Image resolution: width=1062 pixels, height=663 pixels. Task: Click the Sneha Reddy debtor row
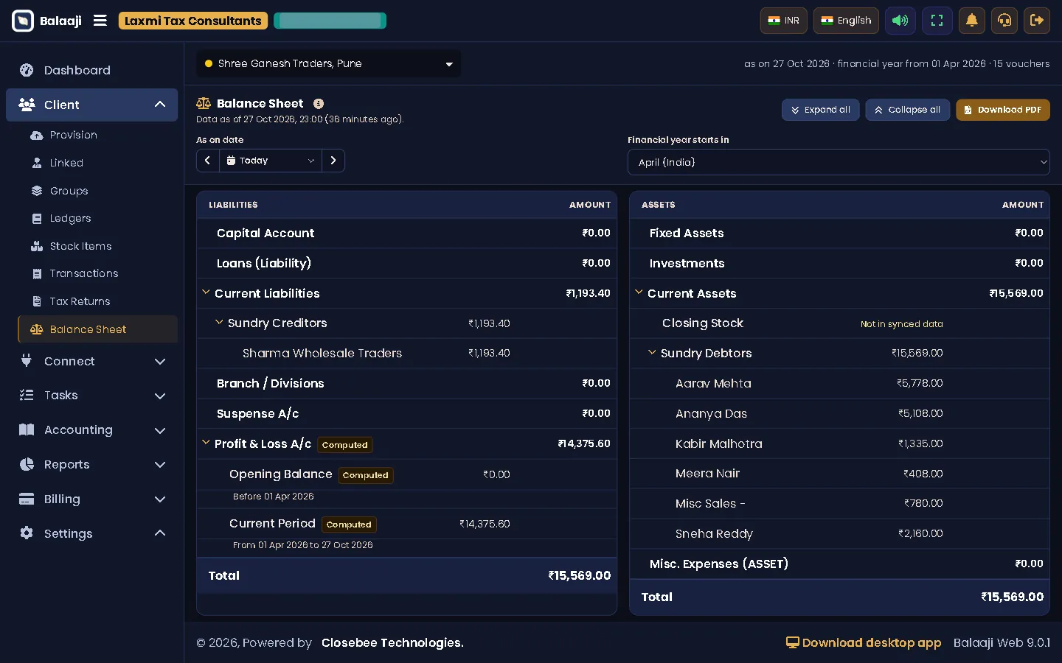[839, 534]
